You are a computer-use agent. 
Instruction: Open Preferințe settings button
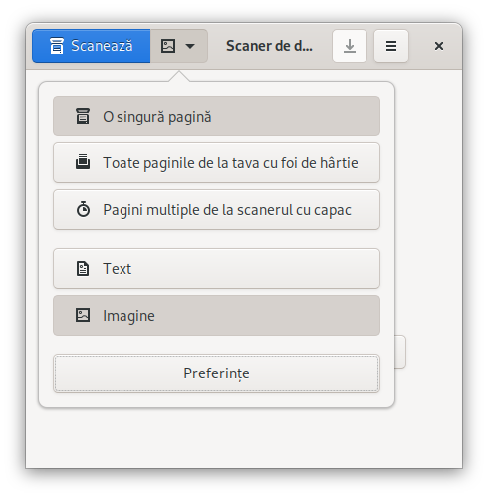click(x=216, y=373)
